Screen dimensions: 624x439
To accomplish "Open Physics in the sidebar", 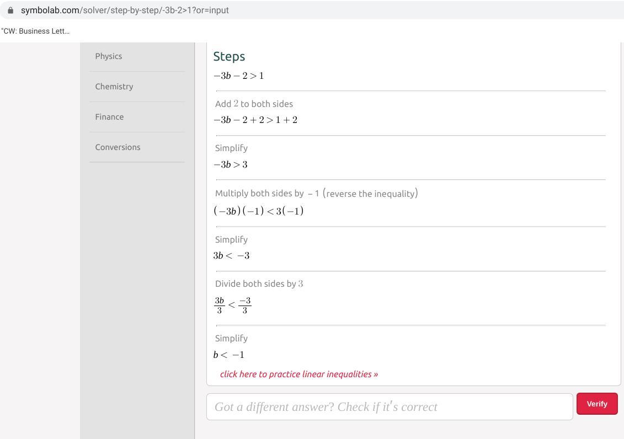I will click(x=109, y=56).
